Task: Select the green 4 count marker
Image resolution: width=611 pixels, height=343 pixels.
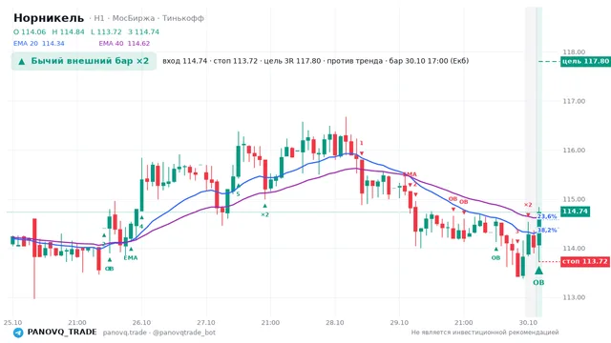Action: [141, 227]
